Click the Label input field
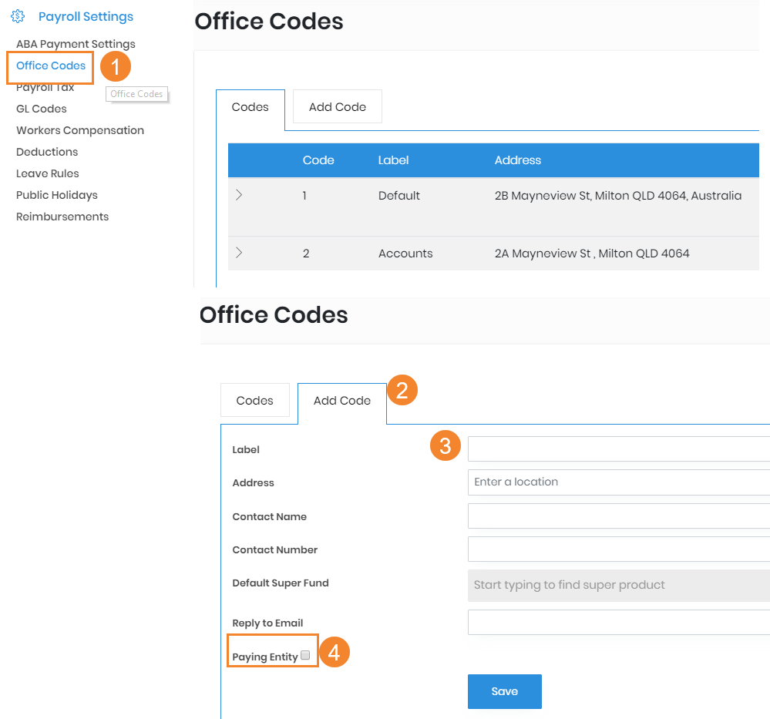 pyautogui.click(x=618, y=449)
